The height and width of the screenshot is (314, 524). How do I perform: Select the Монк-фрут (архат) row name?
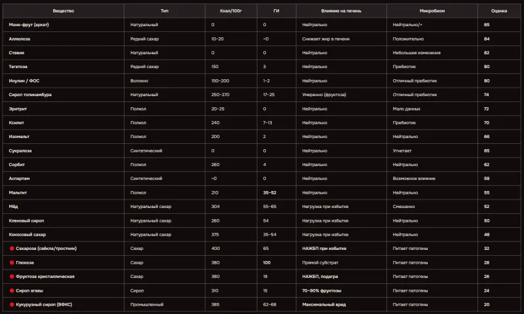click(x=29, y=25)
